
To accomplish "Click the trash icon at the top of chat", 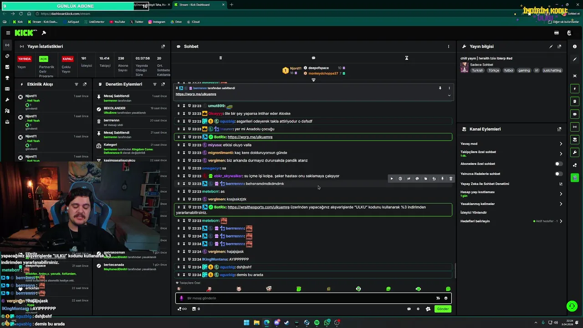I will click(x=220, y=58).
